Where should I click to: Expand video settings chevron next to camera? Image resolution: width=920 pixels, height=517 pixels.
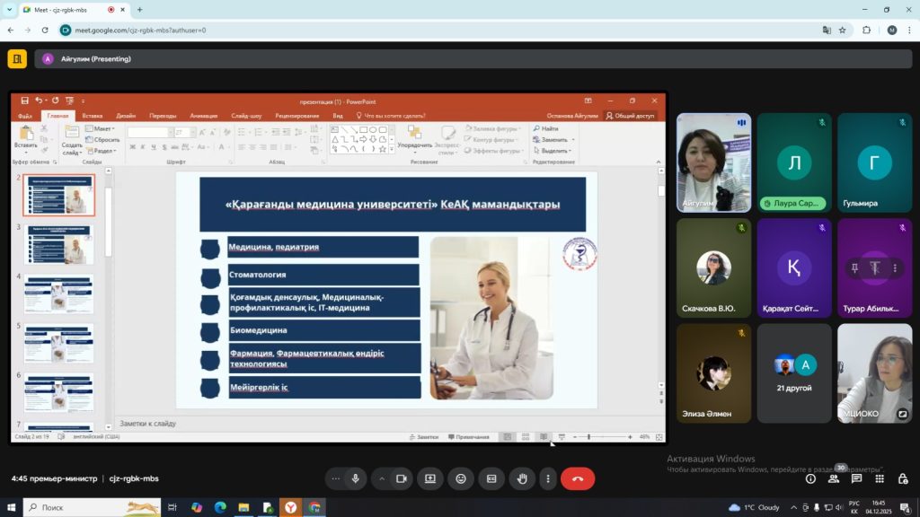point(381,479)
